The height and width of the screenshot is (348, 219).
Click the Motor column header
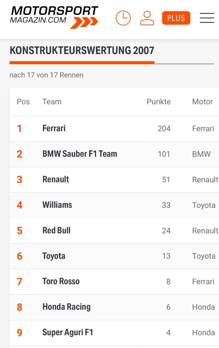tap(203, 102)
